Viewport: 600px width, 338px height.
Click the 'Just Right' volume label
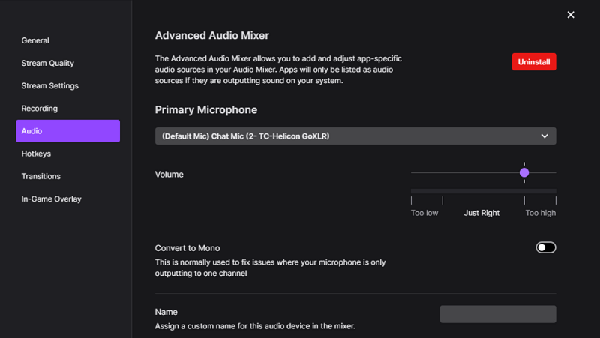pos(481,213)
